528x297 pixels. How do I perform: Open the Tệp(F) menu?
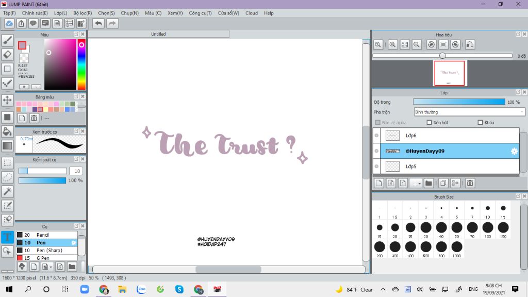9,13
